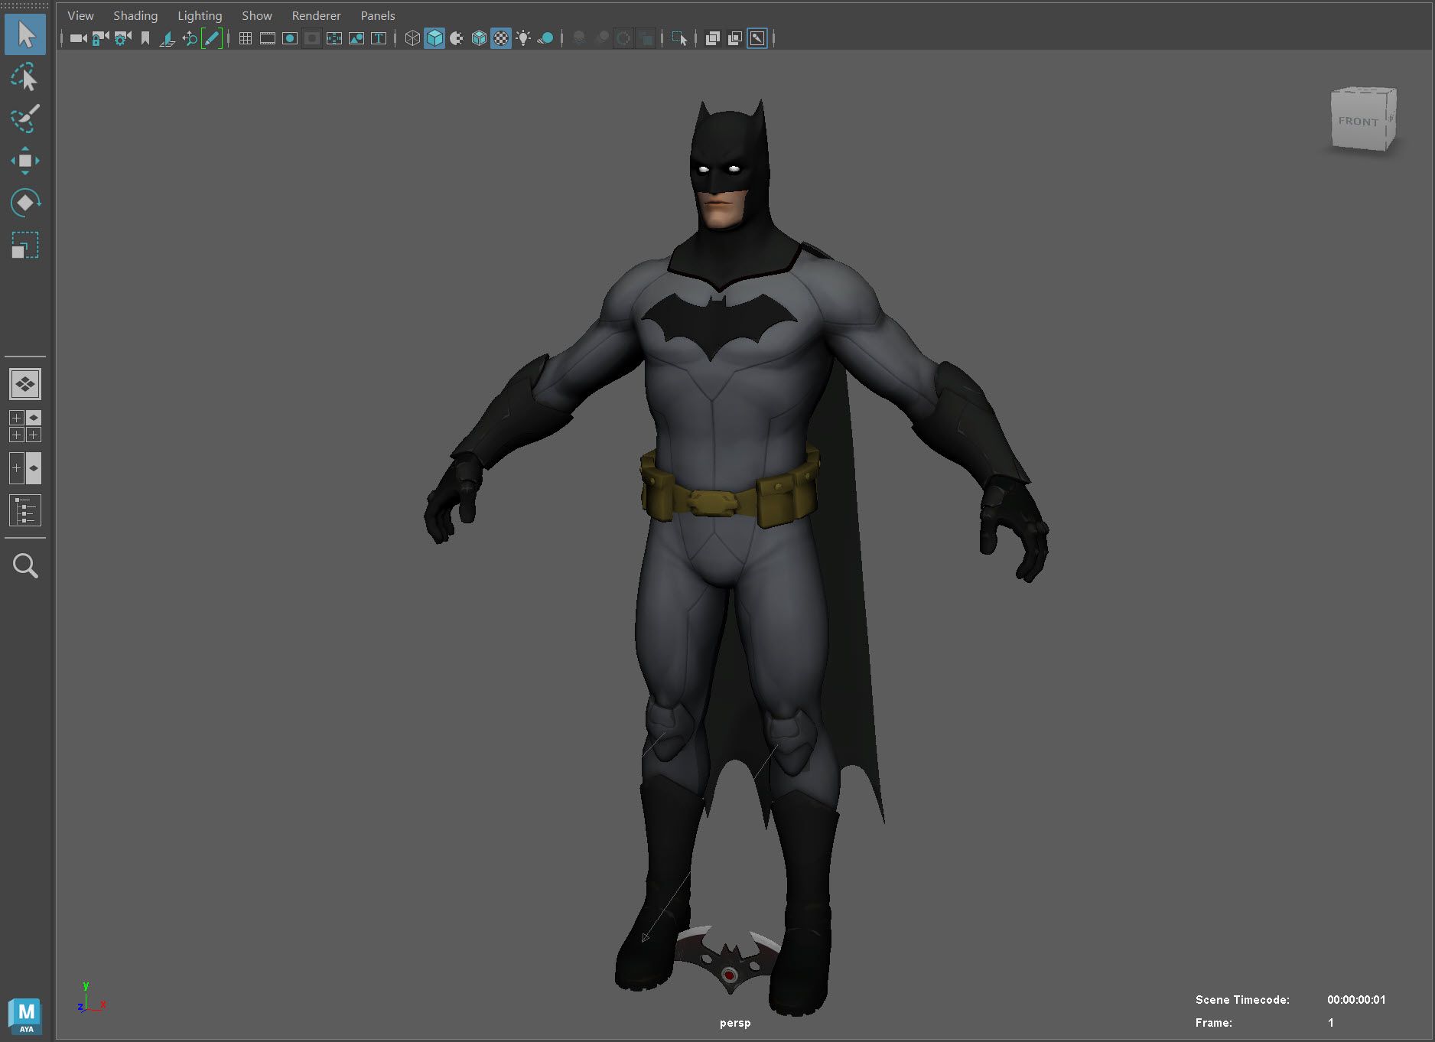
Task: Open Camera Attributes gear icon
Action: pyautogui.click(x=122, y=38)
